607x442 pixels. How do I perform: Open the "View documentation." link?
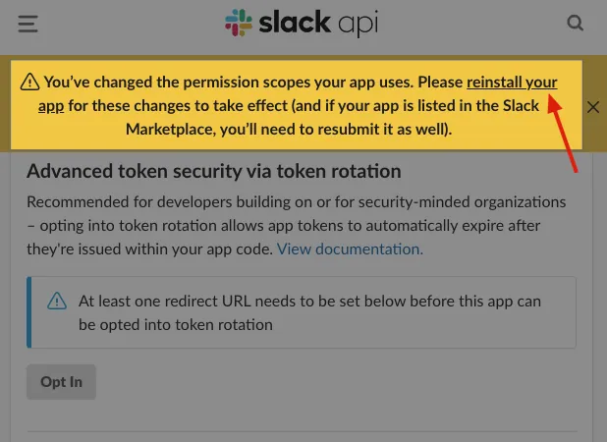350,249
